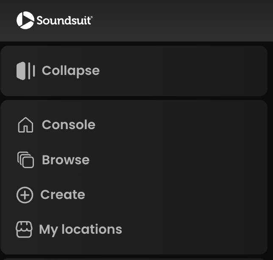Click the My locations storefront icon

tap(24, 230)
